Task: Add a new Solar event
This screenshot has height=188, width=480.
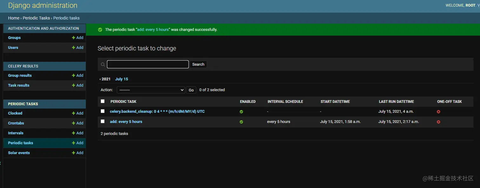Action: coord(77,153)
